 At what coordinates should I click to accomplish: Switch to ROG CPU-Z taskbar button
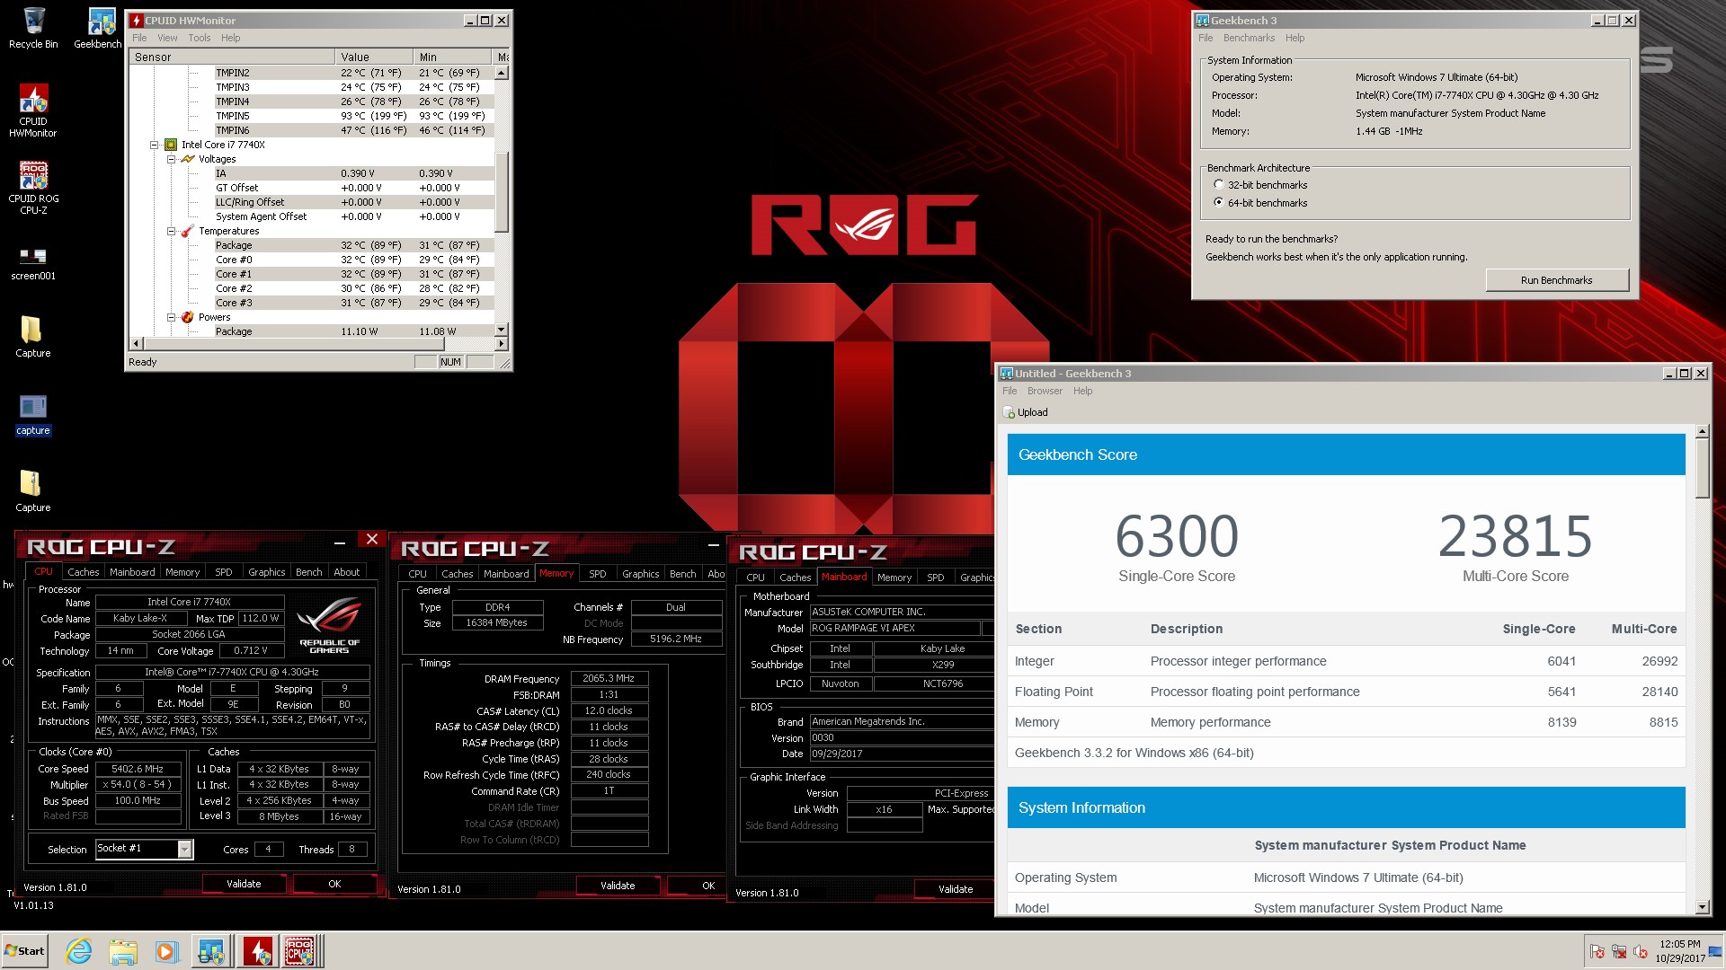point(300,951)
